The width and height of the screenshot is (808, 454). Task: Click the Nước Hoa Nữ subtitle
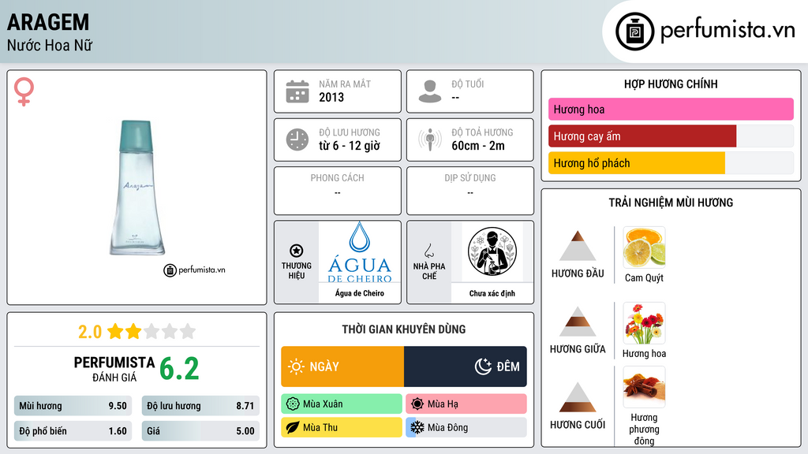[50, 45]
